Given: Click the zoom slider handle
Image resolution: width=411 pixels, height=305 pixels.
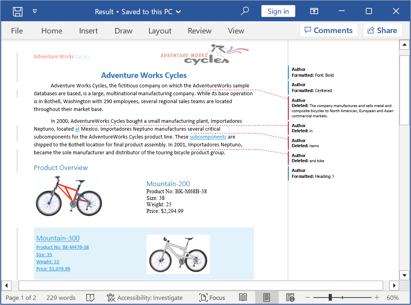Looking at the screenshot, I should coord(330,297).
